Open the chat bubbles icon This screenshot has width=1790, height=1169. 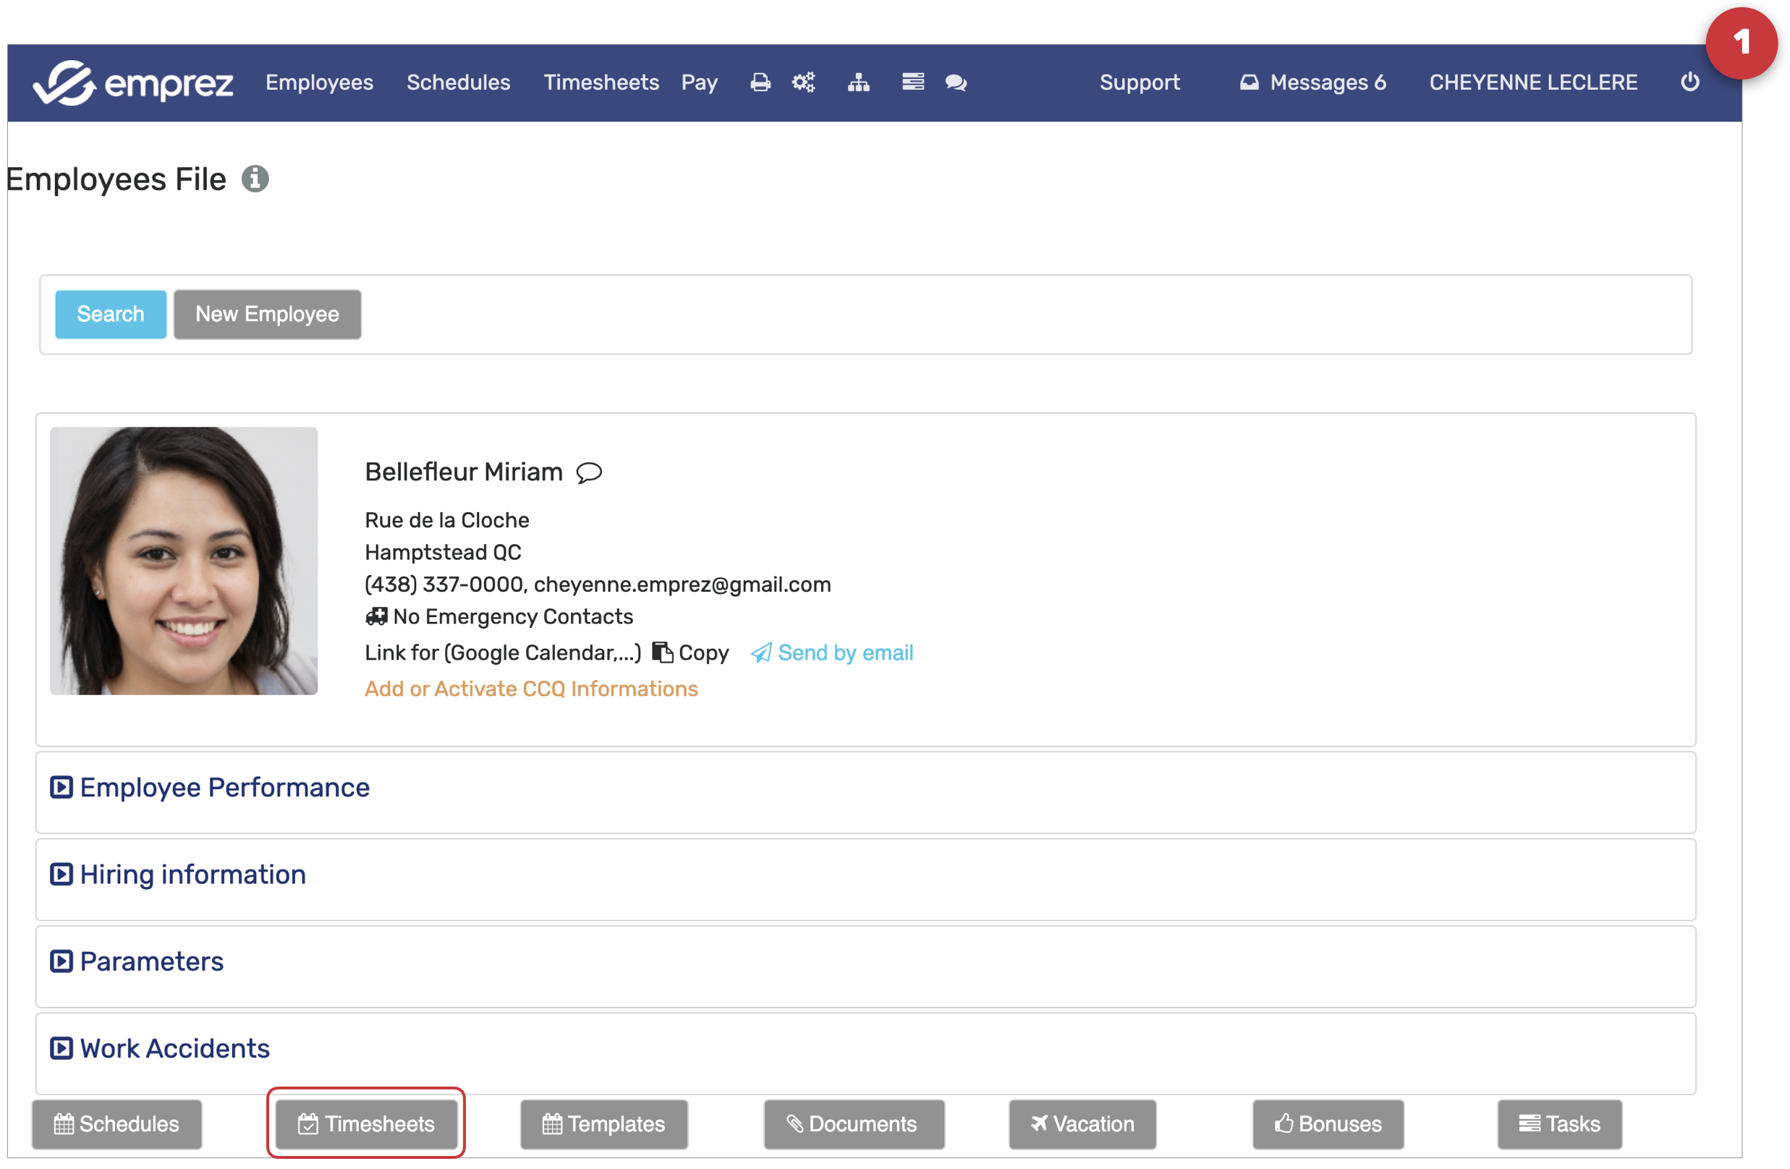(x=956, y=82)
